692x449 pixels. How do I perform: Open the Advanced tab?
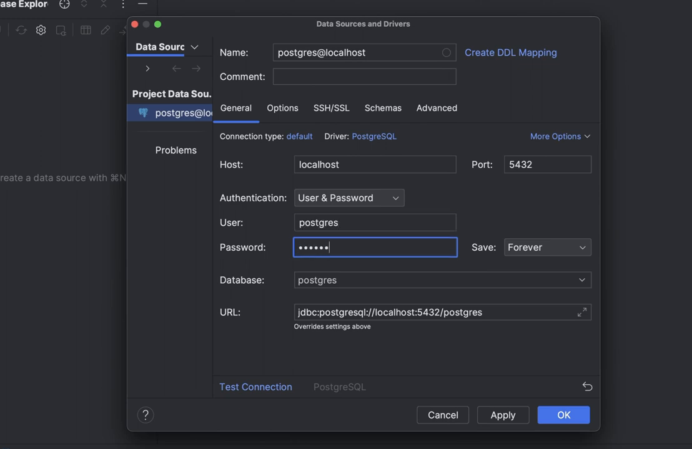437,108
